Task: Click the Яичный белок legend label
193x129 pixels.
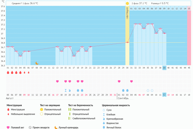Action: coord(113,127)
